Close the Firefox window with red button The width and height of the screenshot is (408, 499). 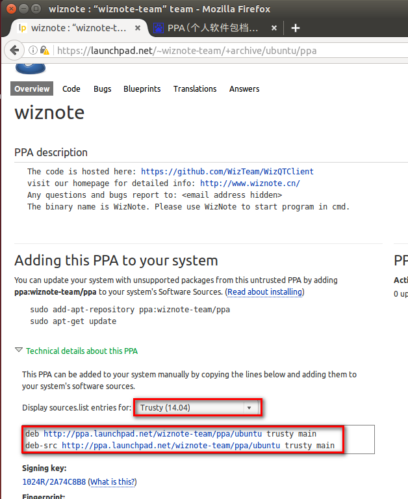pyautogui.click(x=12, y=8)
